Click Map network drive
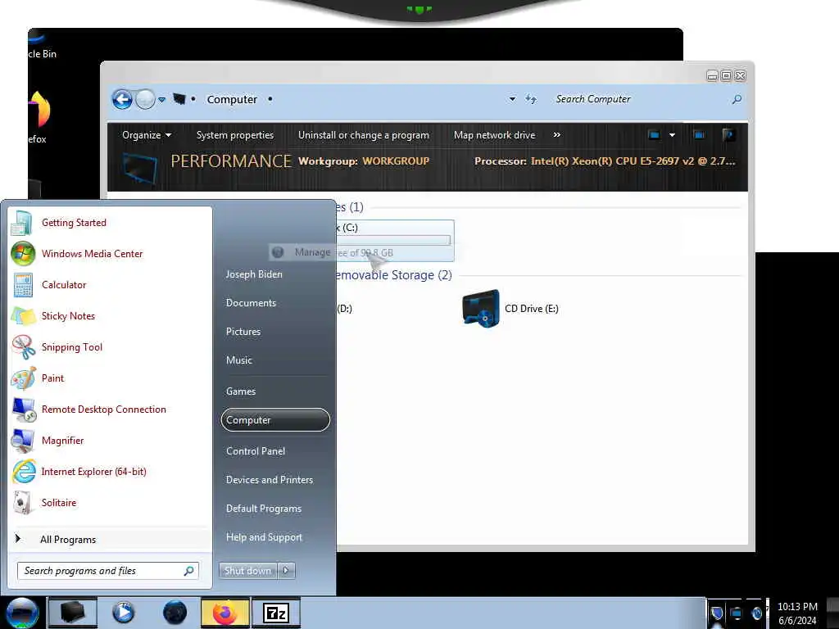The width and height of the screenshot is (839, 629). pos(494,135)
